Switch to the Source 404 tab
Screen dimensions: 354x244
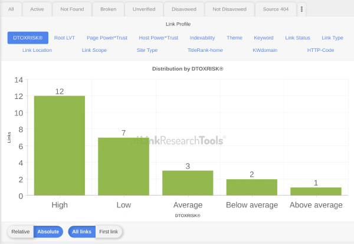click(276, 9)
